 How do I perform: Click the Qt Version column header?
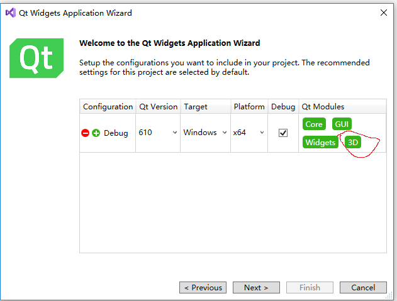[x=159, y=106]
